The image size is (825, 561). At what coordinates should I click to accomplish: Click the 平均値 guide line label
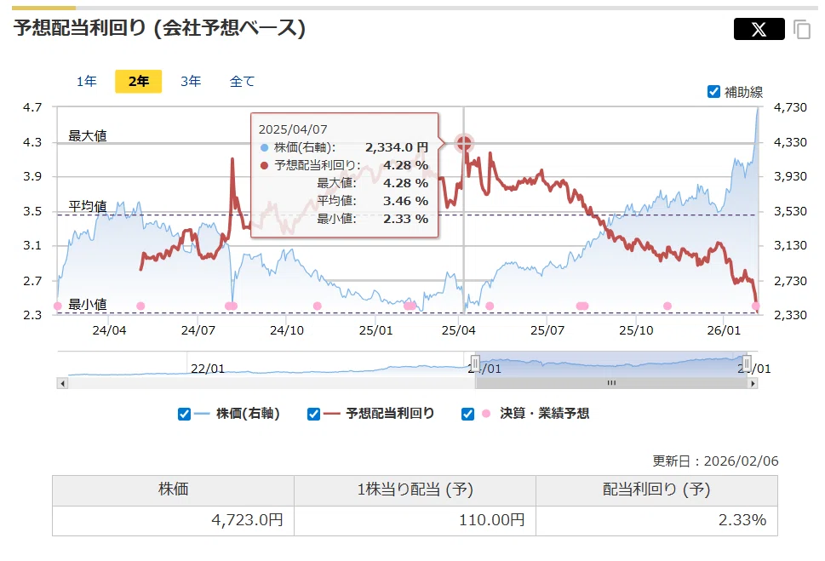[x=88, y=206]
